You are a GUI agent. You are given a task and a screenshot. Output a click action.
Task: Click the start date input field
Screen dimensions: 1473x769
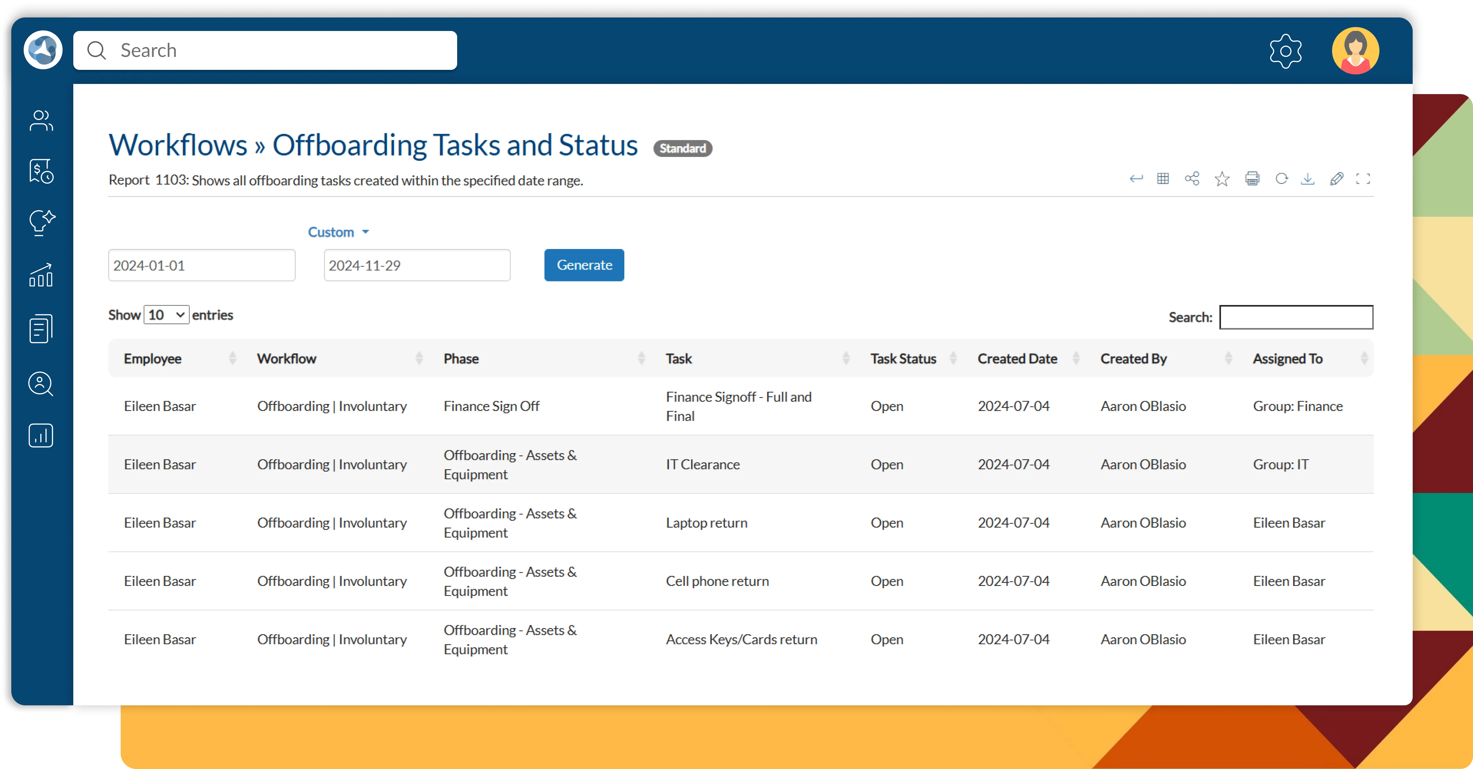[201, 265]
